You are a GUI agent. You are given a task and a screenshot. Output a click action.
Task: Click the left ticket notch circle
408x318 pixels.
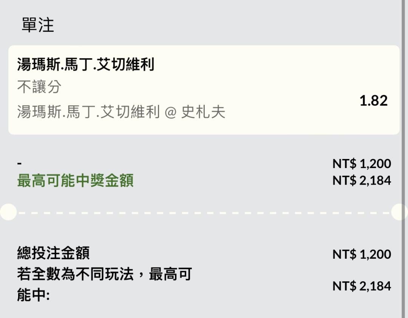(8, 212)
